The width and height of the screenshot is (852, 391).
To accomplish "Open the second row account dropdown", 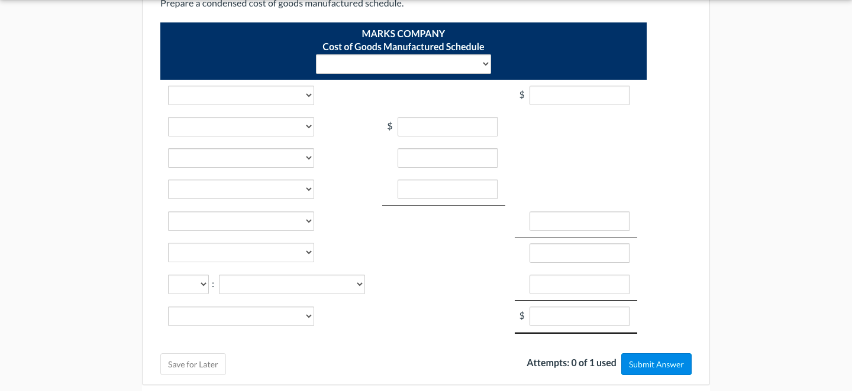I will point(240,126).
